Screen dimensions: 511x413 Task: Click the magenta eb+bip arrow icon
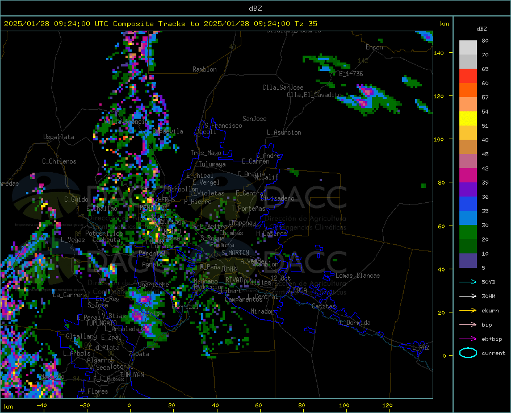pos(468,339)
